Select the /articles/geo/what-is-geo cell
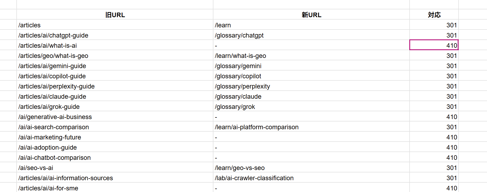 [x=115, y=56]
